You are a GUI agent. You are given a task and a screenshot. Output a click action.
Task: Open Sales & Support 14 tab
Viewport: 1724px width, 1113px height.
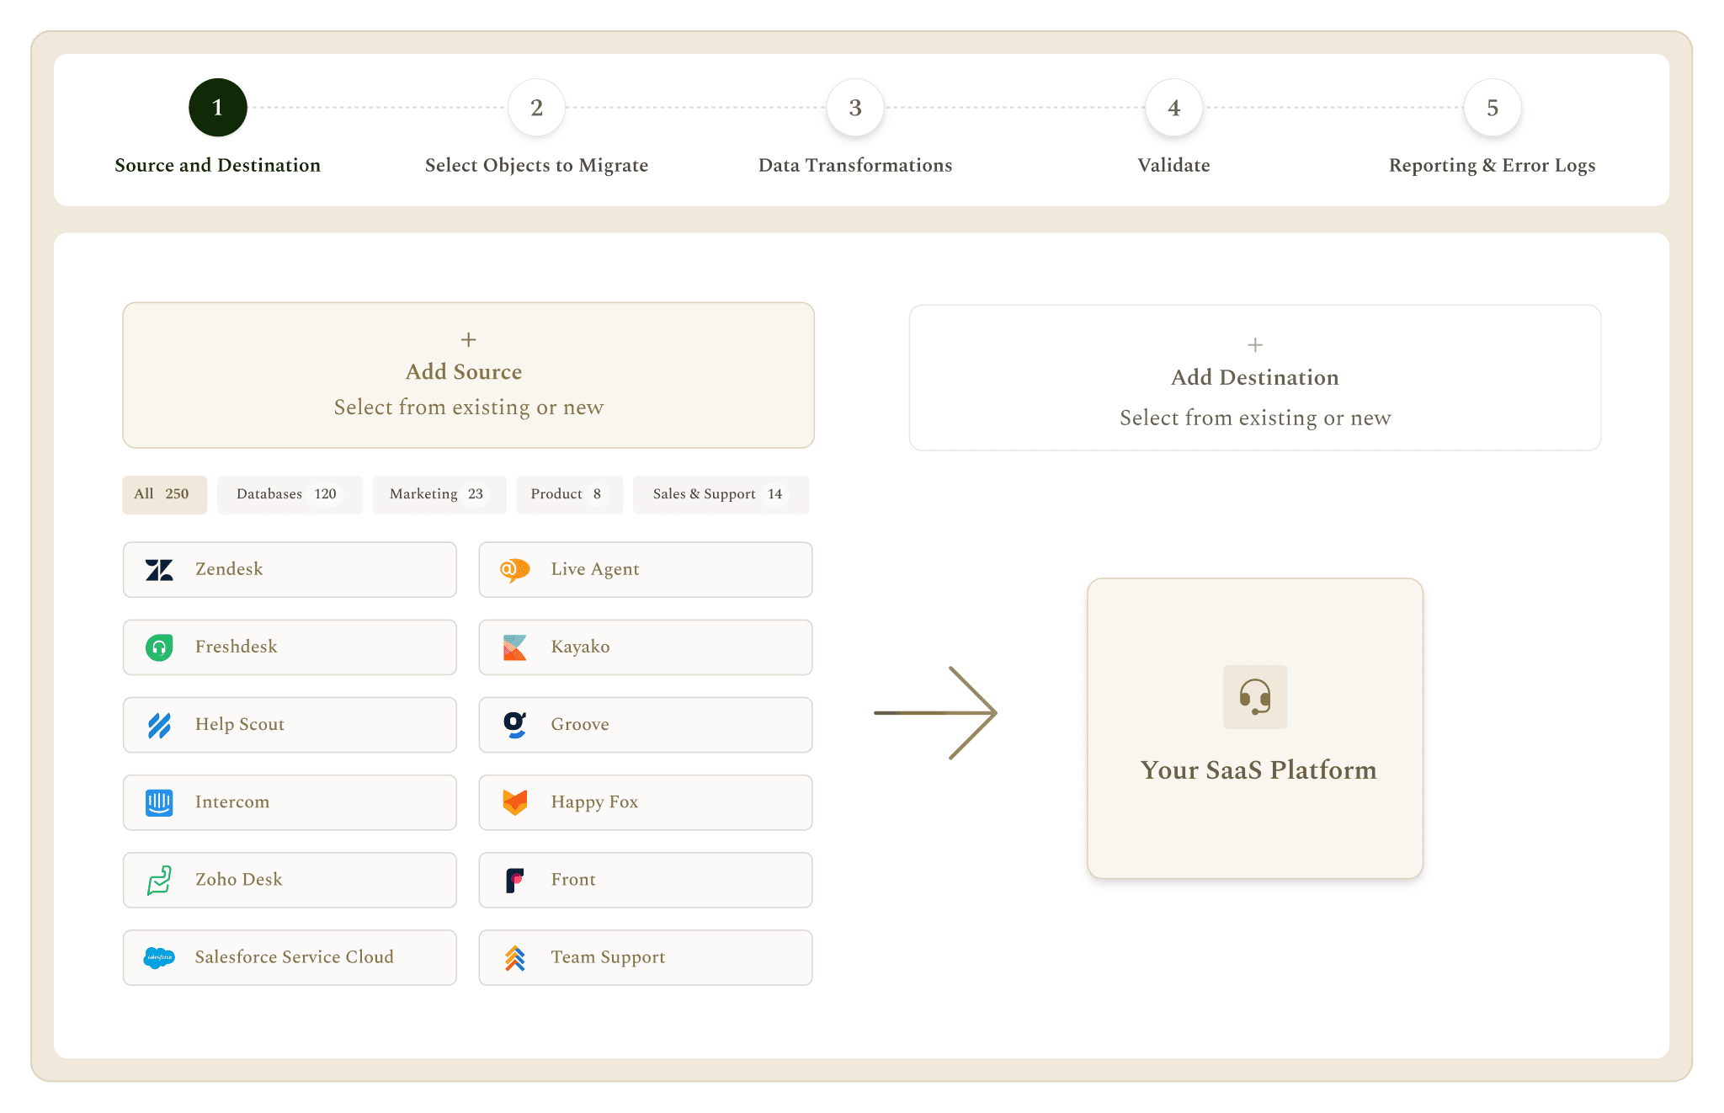721,494
